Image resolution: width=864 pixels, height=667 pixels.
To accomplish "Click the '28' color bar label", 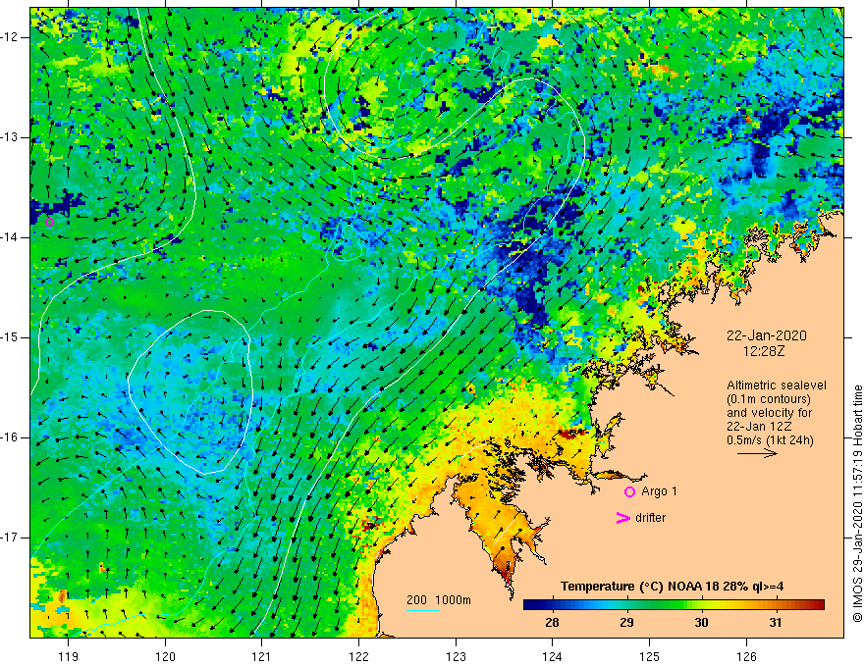I will [552, 623].
